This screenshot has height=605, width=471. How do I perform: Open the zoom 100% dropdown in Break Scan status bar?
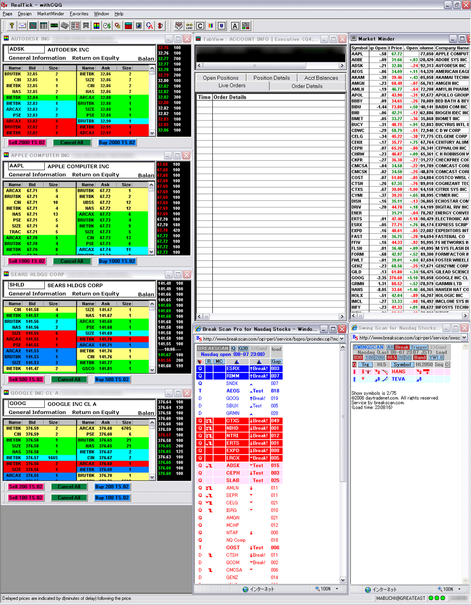tap(337, 589)
